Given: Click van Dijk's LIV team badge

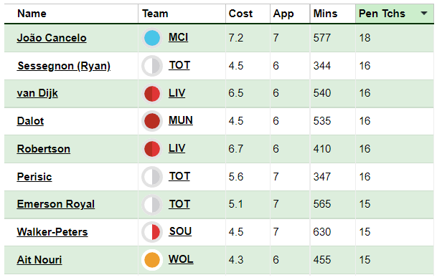Looking at the screenshot, I should click(x=152, y=93).
